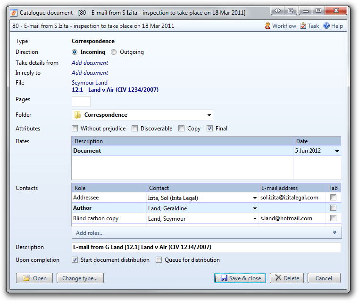Screen dimensions: 359x302
Task: Click the folder icon in the Folder field
Action: click(x=77, y=115)
